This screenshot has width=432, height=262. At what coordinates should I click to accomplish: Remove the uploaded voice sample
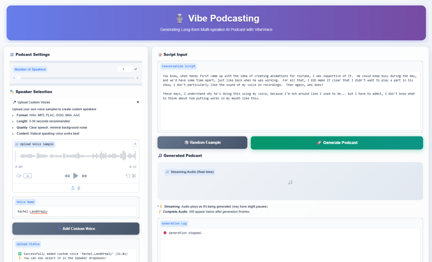[135, 144]
